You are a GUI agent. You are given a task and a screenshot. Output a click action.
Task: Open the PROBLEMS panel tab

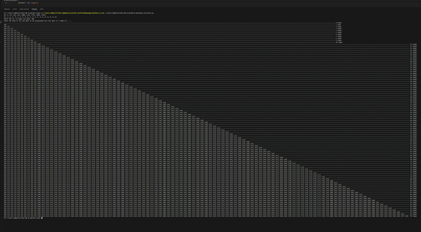[x=7, y=9]
